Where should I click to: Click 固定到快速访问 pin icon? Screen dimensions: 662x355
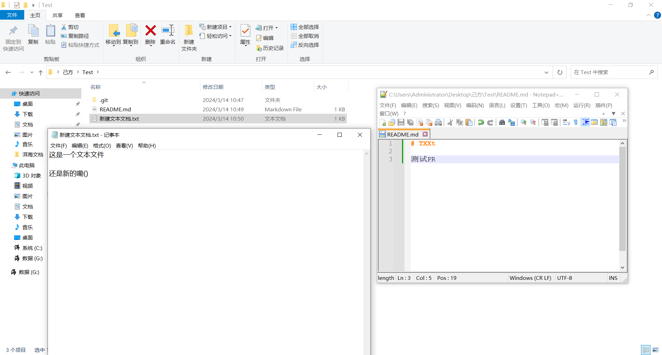click(13, 31)
